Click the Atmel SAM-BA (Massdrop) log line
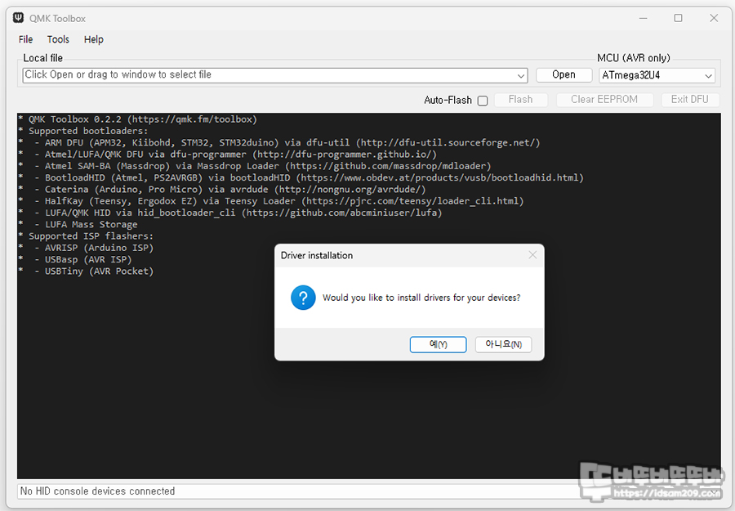 click(255, 166)
